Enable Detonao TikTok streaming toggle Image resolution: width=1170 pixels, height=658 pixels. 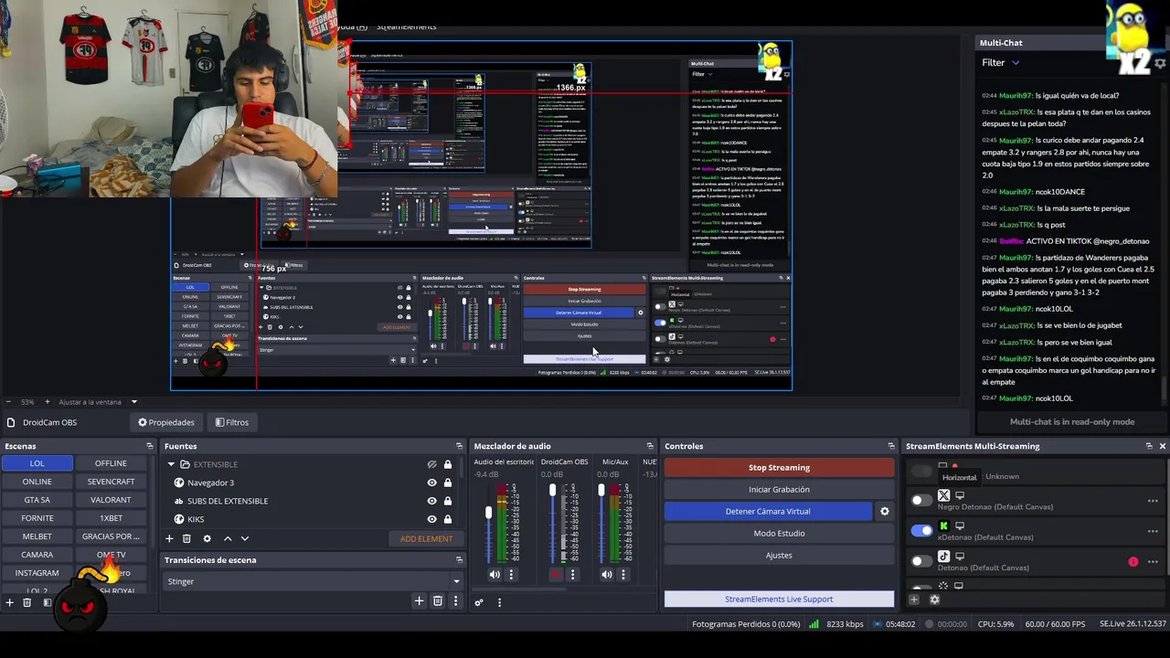click(x=921, y=560)
